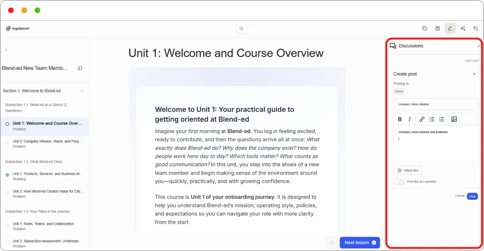
Task: Insert an image into the post
Action: click(454, 119)
